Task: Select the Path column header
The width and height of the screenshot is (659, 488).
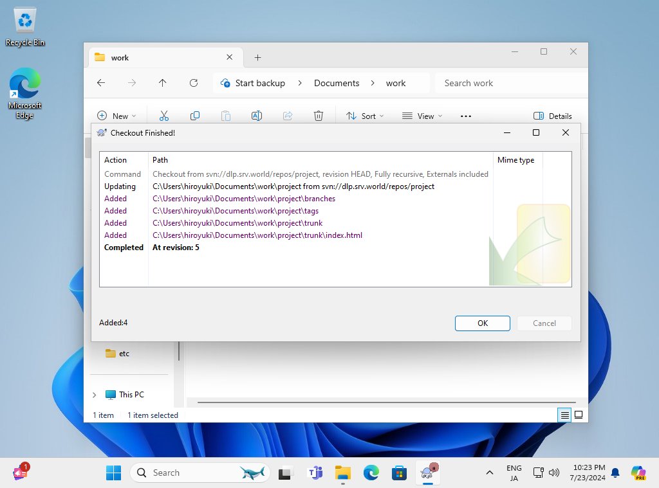Action: 320,160
